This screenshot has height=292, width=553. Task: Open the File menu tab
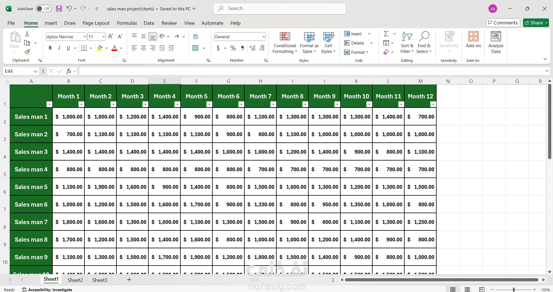[x=11, y=23]
